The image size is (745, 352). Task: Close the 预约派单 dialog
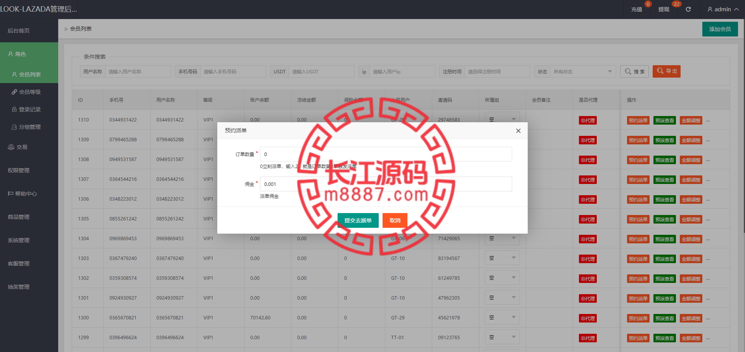click(x=518, y=131)
